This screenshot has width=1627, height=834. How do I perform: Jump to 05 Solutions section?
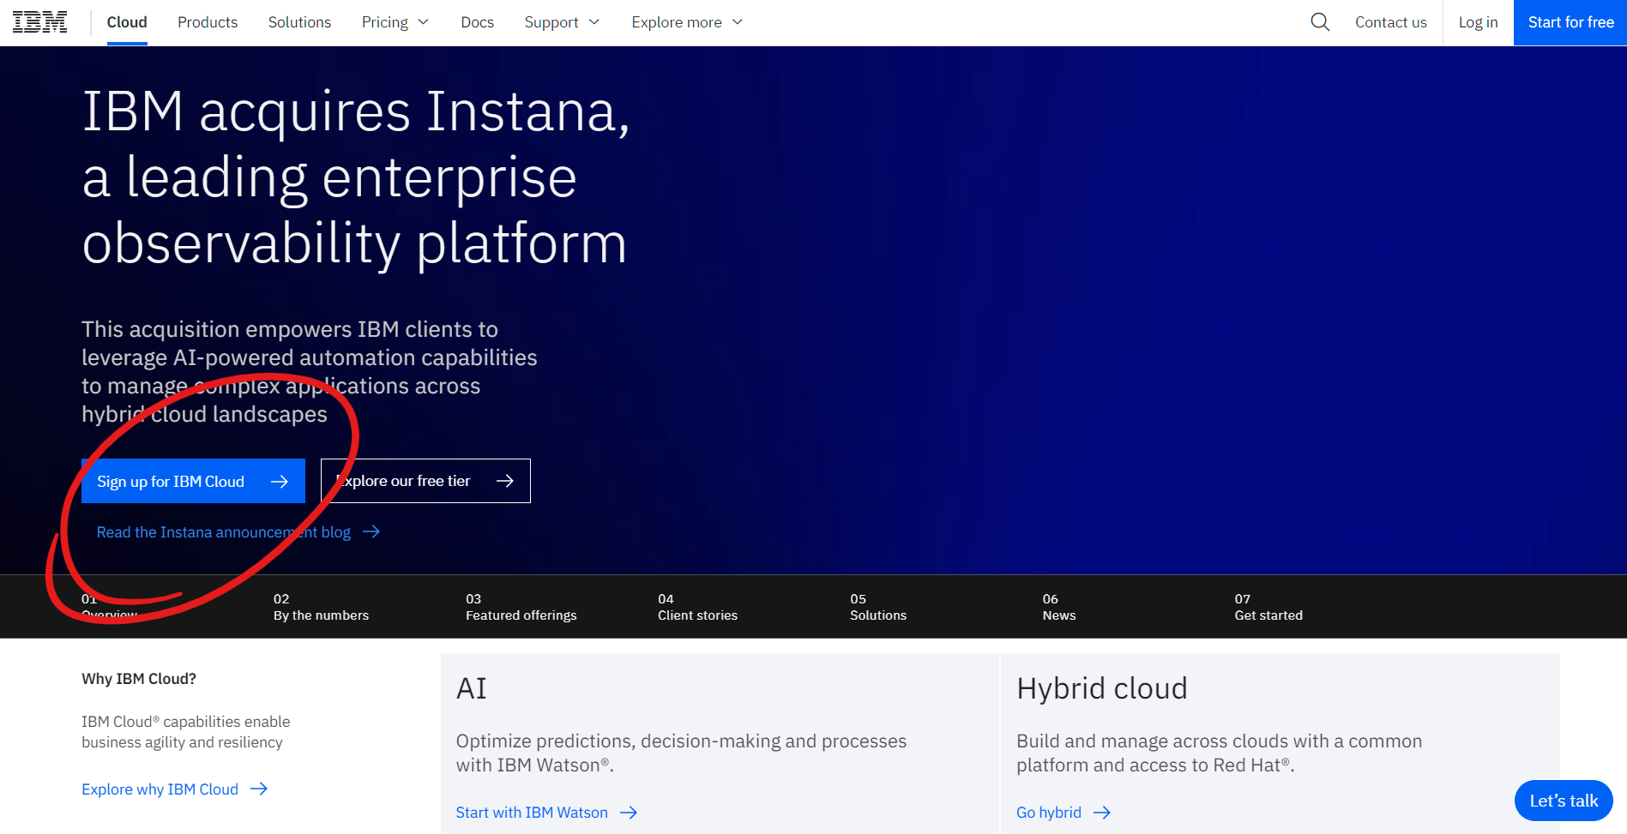click(878, 607)
